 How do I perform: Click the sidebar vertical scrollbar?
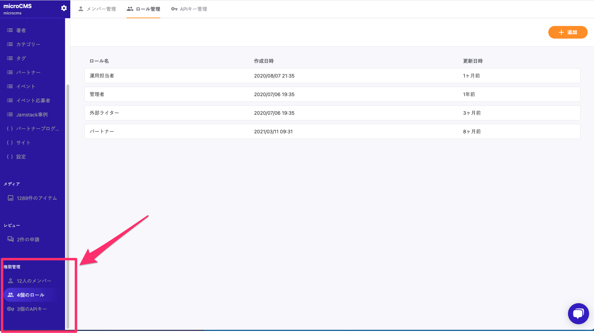[68, 206]
